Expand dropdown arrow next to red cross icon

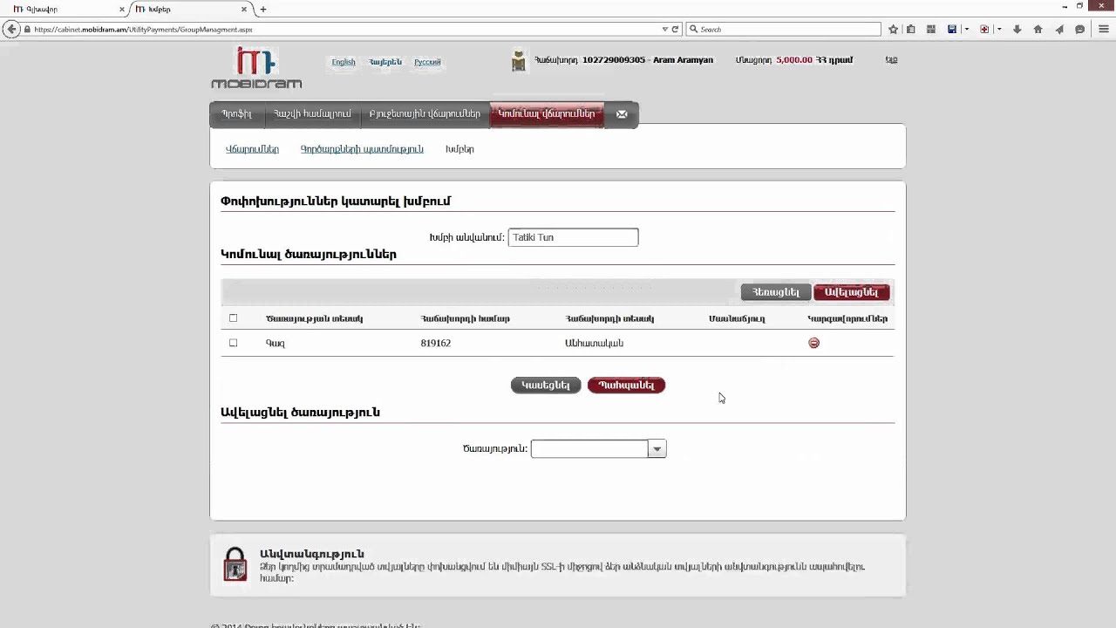coord(998,29)
